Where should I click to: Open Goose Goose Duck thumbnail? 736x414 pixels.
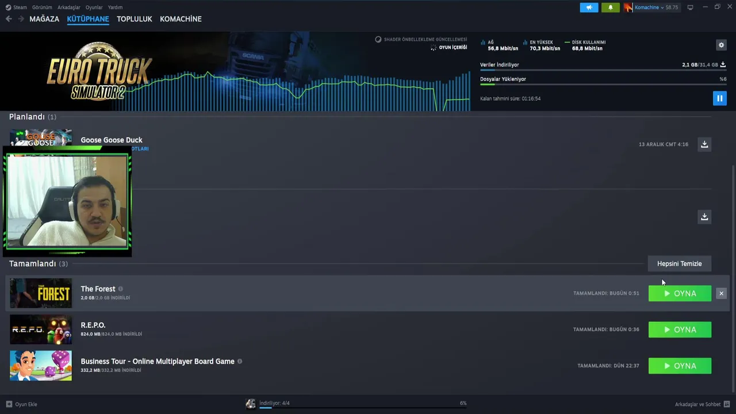[41, 139]
